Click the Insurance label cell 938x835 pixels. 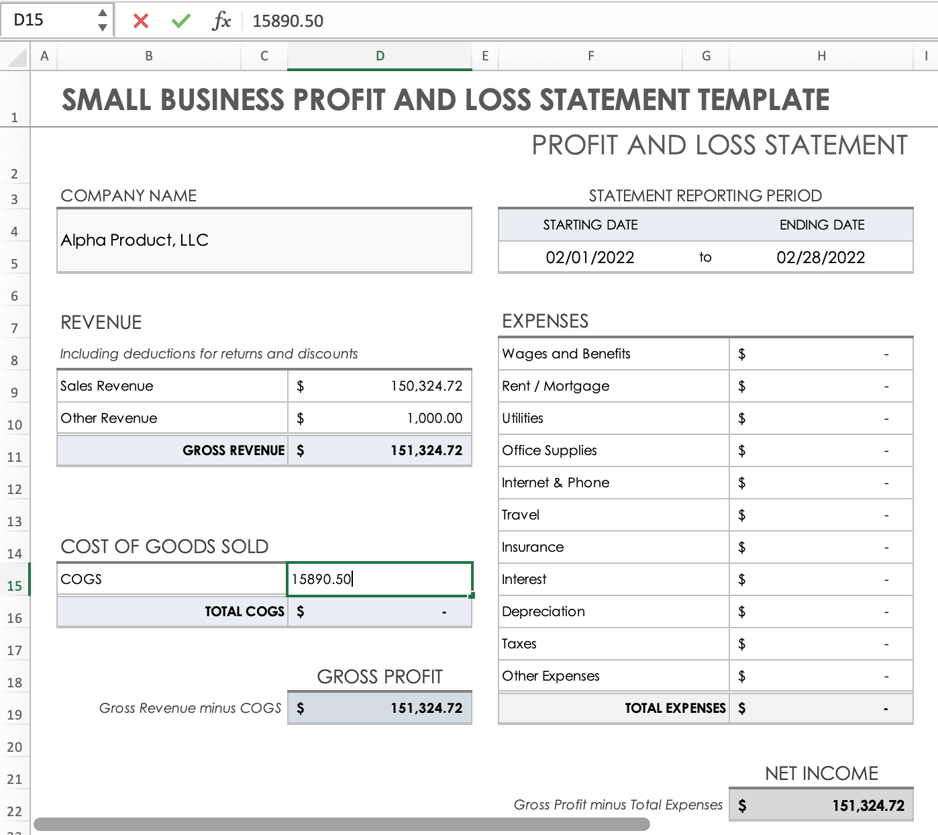click(614, 547)
